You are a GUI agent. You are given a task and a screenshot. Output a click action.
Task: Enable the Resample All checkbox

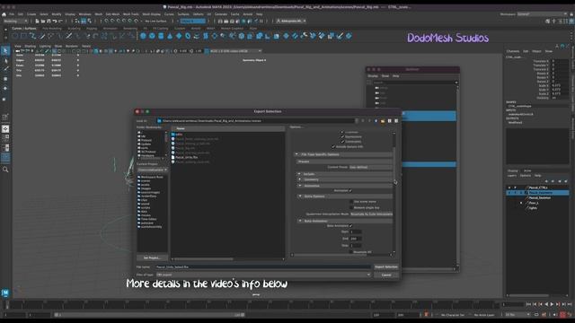click(351, 252)
